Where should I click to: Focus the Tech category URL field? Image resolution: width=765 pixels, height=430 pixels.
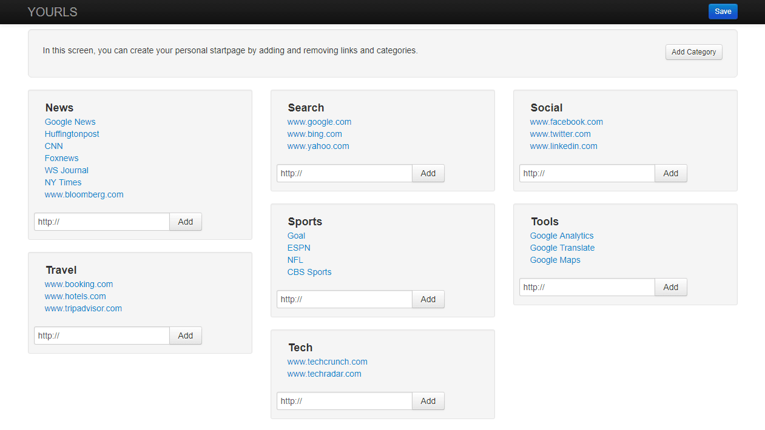coord(345,401)
